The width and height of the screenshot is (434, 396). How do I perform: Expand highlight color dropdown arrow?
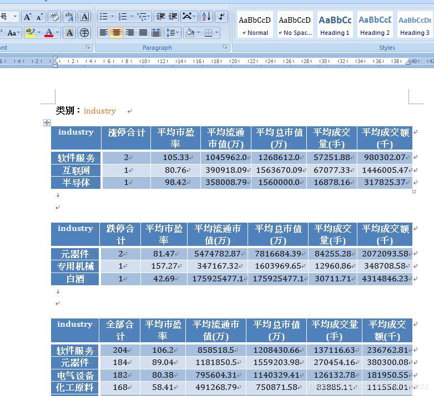[x=39, y=33]
